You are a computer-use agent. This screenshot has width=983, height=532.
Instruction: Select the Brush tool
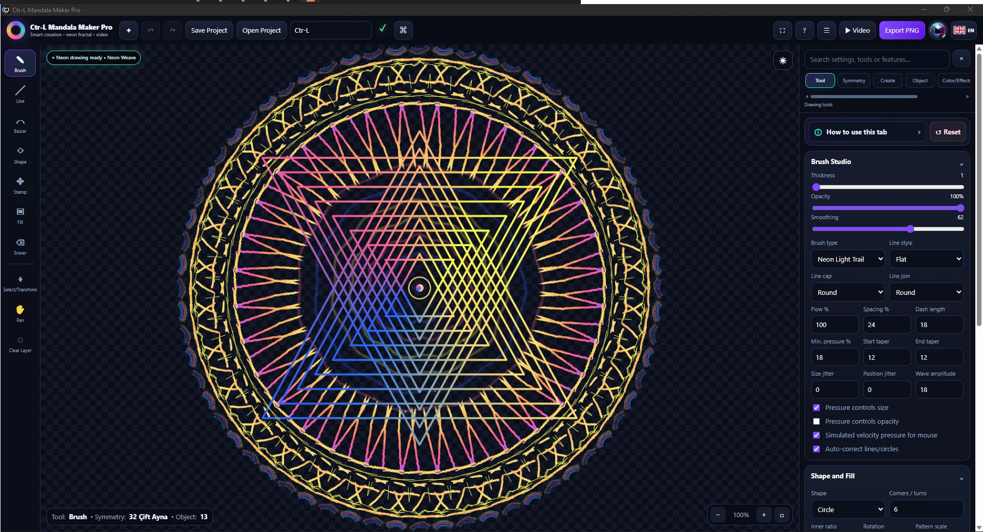(20, 63)
